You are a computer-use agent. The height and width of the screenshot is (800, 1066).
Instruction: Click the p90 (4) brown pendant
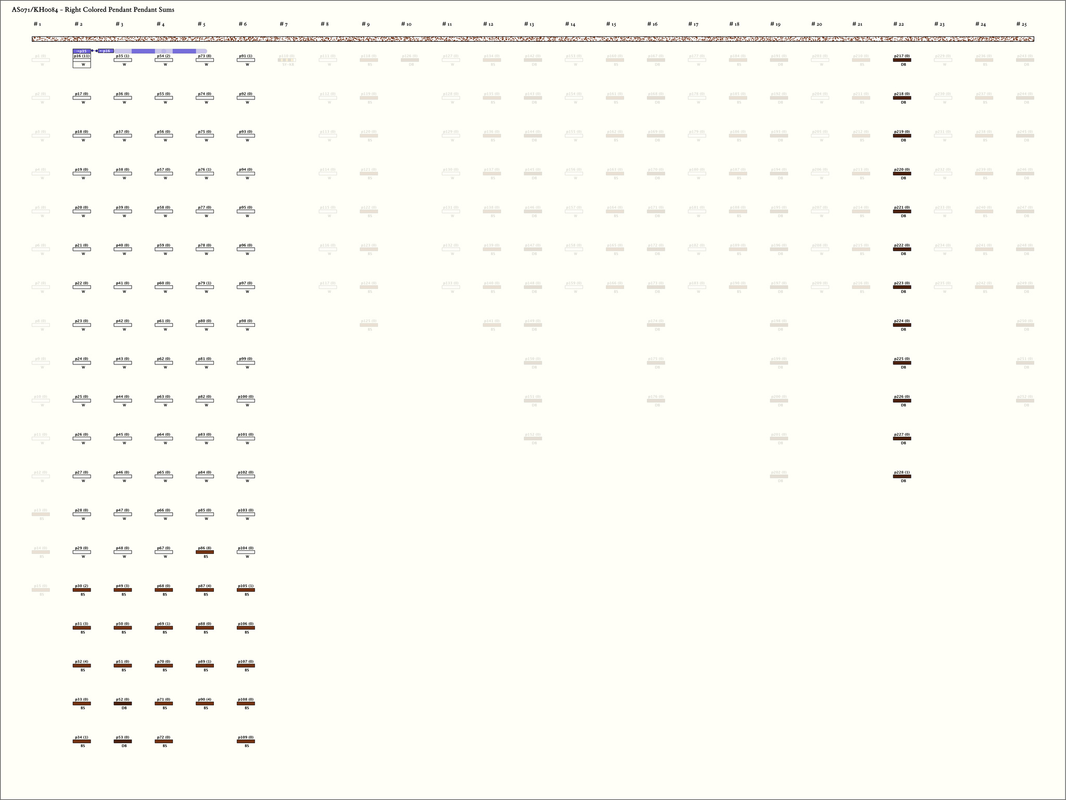(205, 703)
